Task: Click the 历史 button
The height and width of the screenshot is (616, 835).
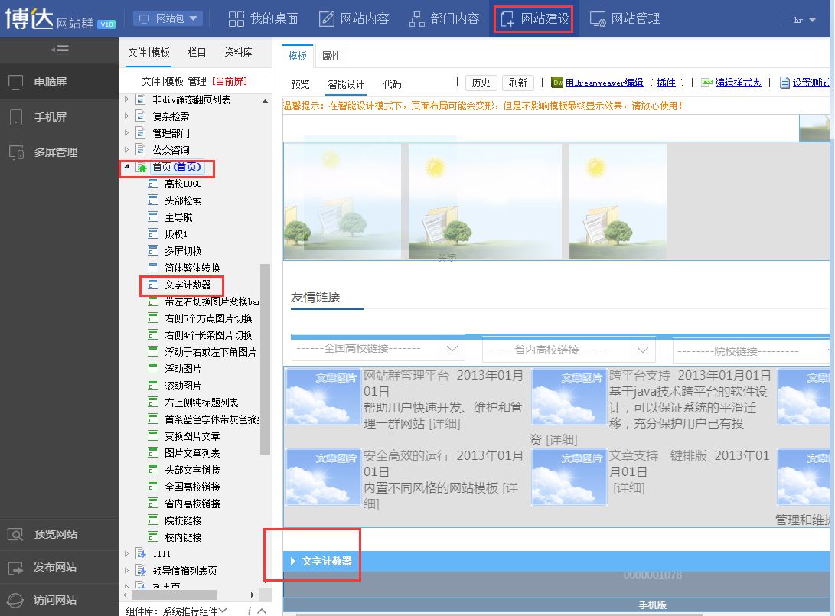Action: (481, 83)
